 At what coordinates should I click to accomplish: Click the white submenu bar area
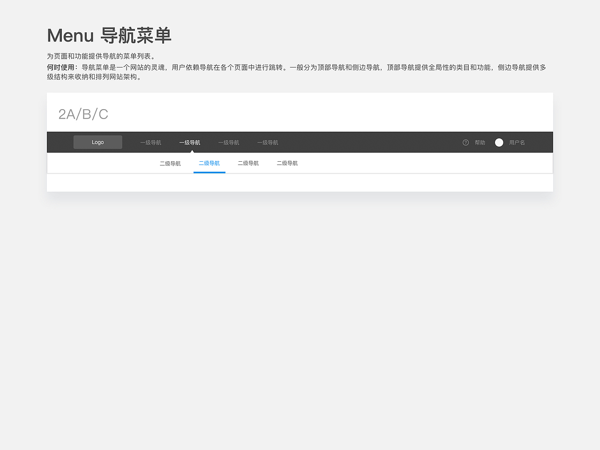pyautogui.click(x=398, y=163)
